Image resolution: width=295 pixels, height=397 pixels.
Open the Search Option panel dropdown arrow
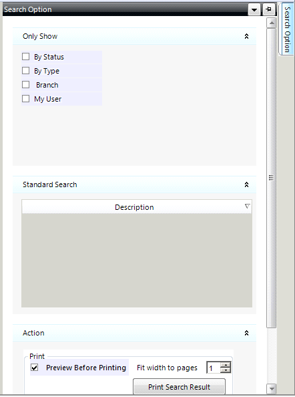254,9
